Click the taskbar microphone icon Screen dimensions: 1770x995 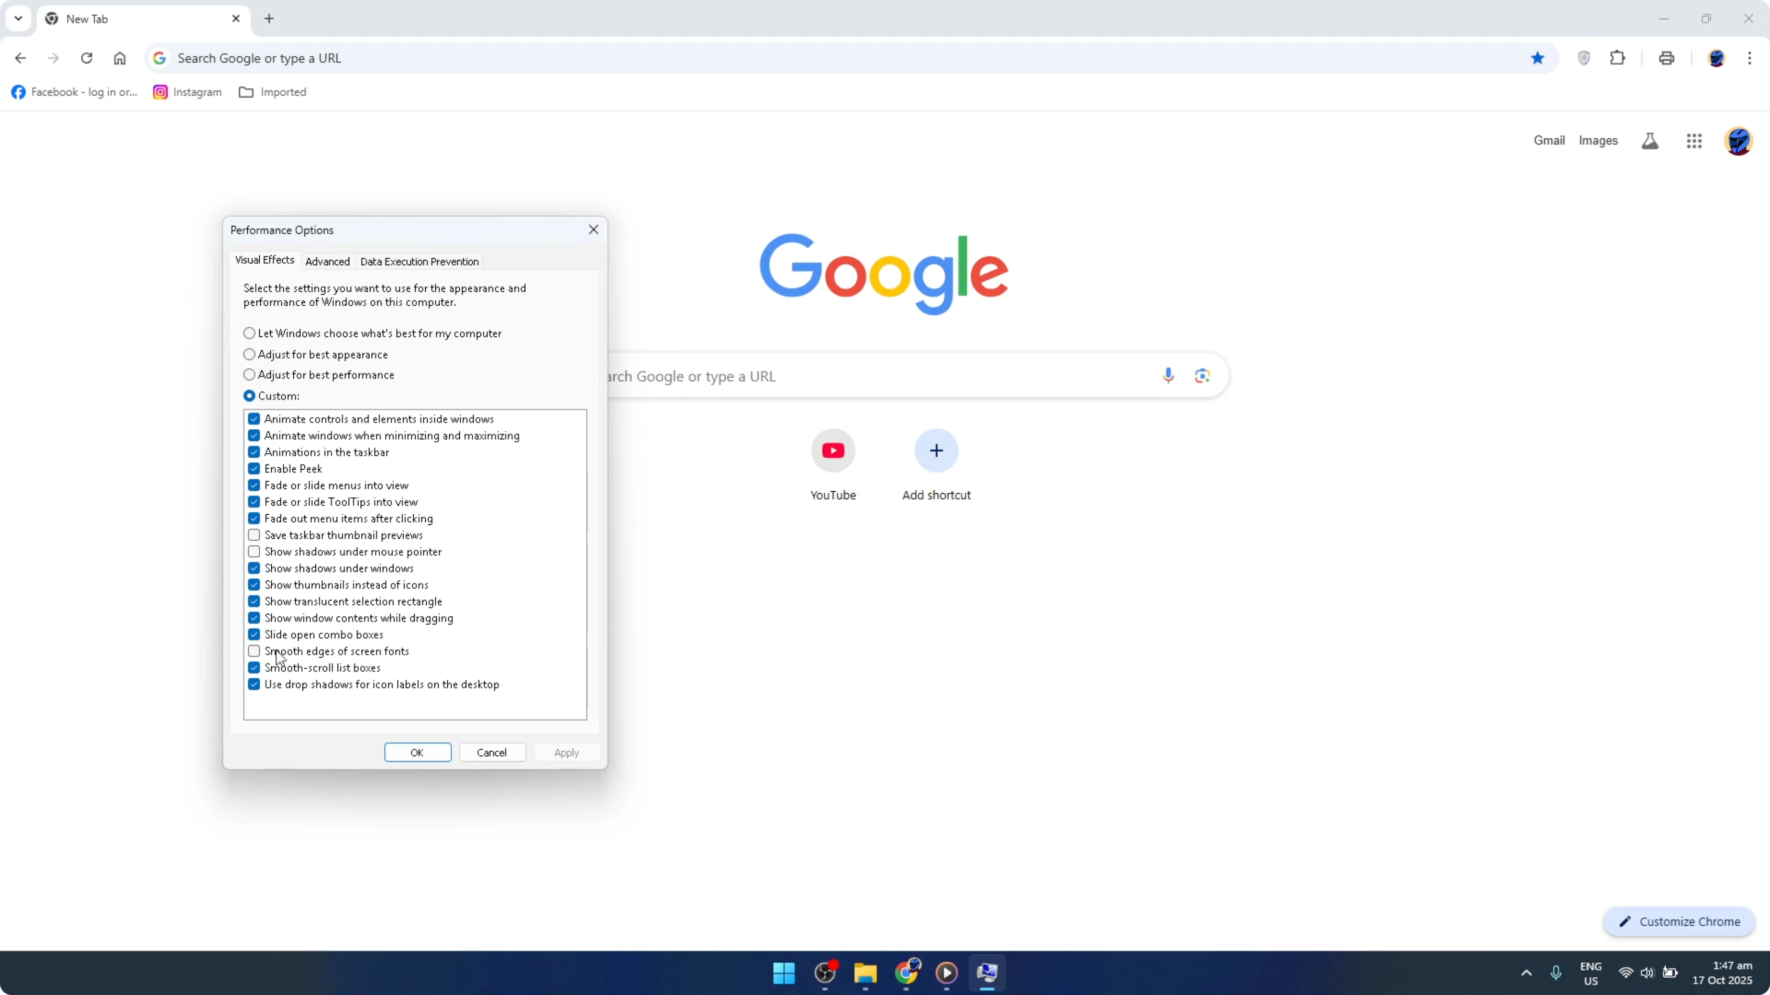pyautogui.click(x=1555, y=972)
